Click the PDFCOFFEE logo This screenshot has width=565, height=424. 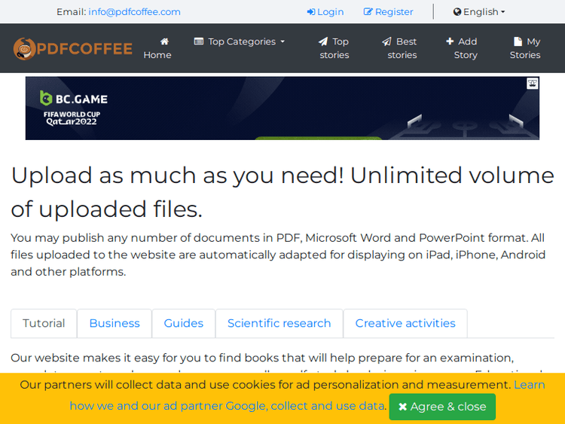pos(73,49)
